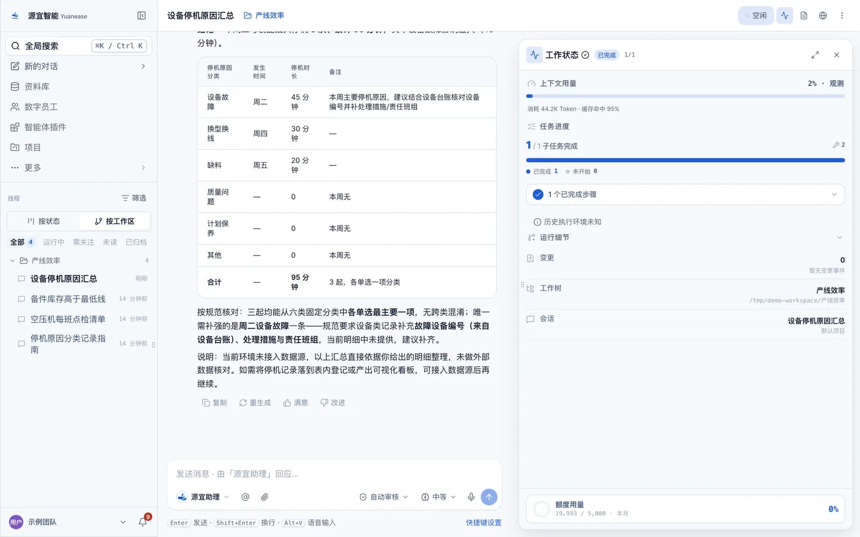
Task: Click the attachment paperclip icon
Action: click(264, 497)
